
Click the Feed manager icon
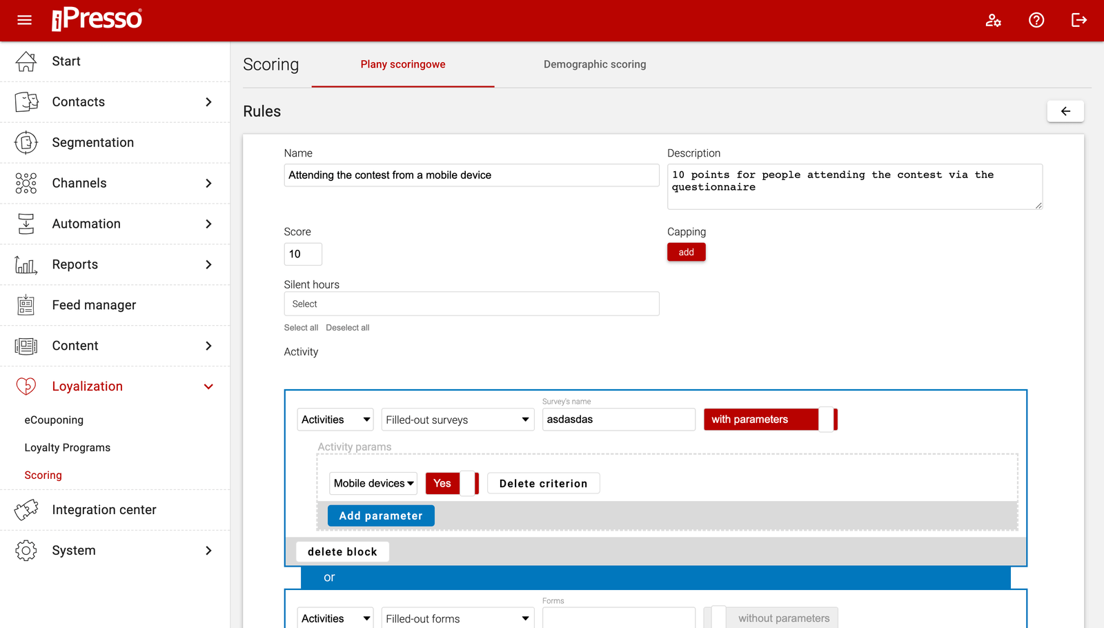coord(26,305)
